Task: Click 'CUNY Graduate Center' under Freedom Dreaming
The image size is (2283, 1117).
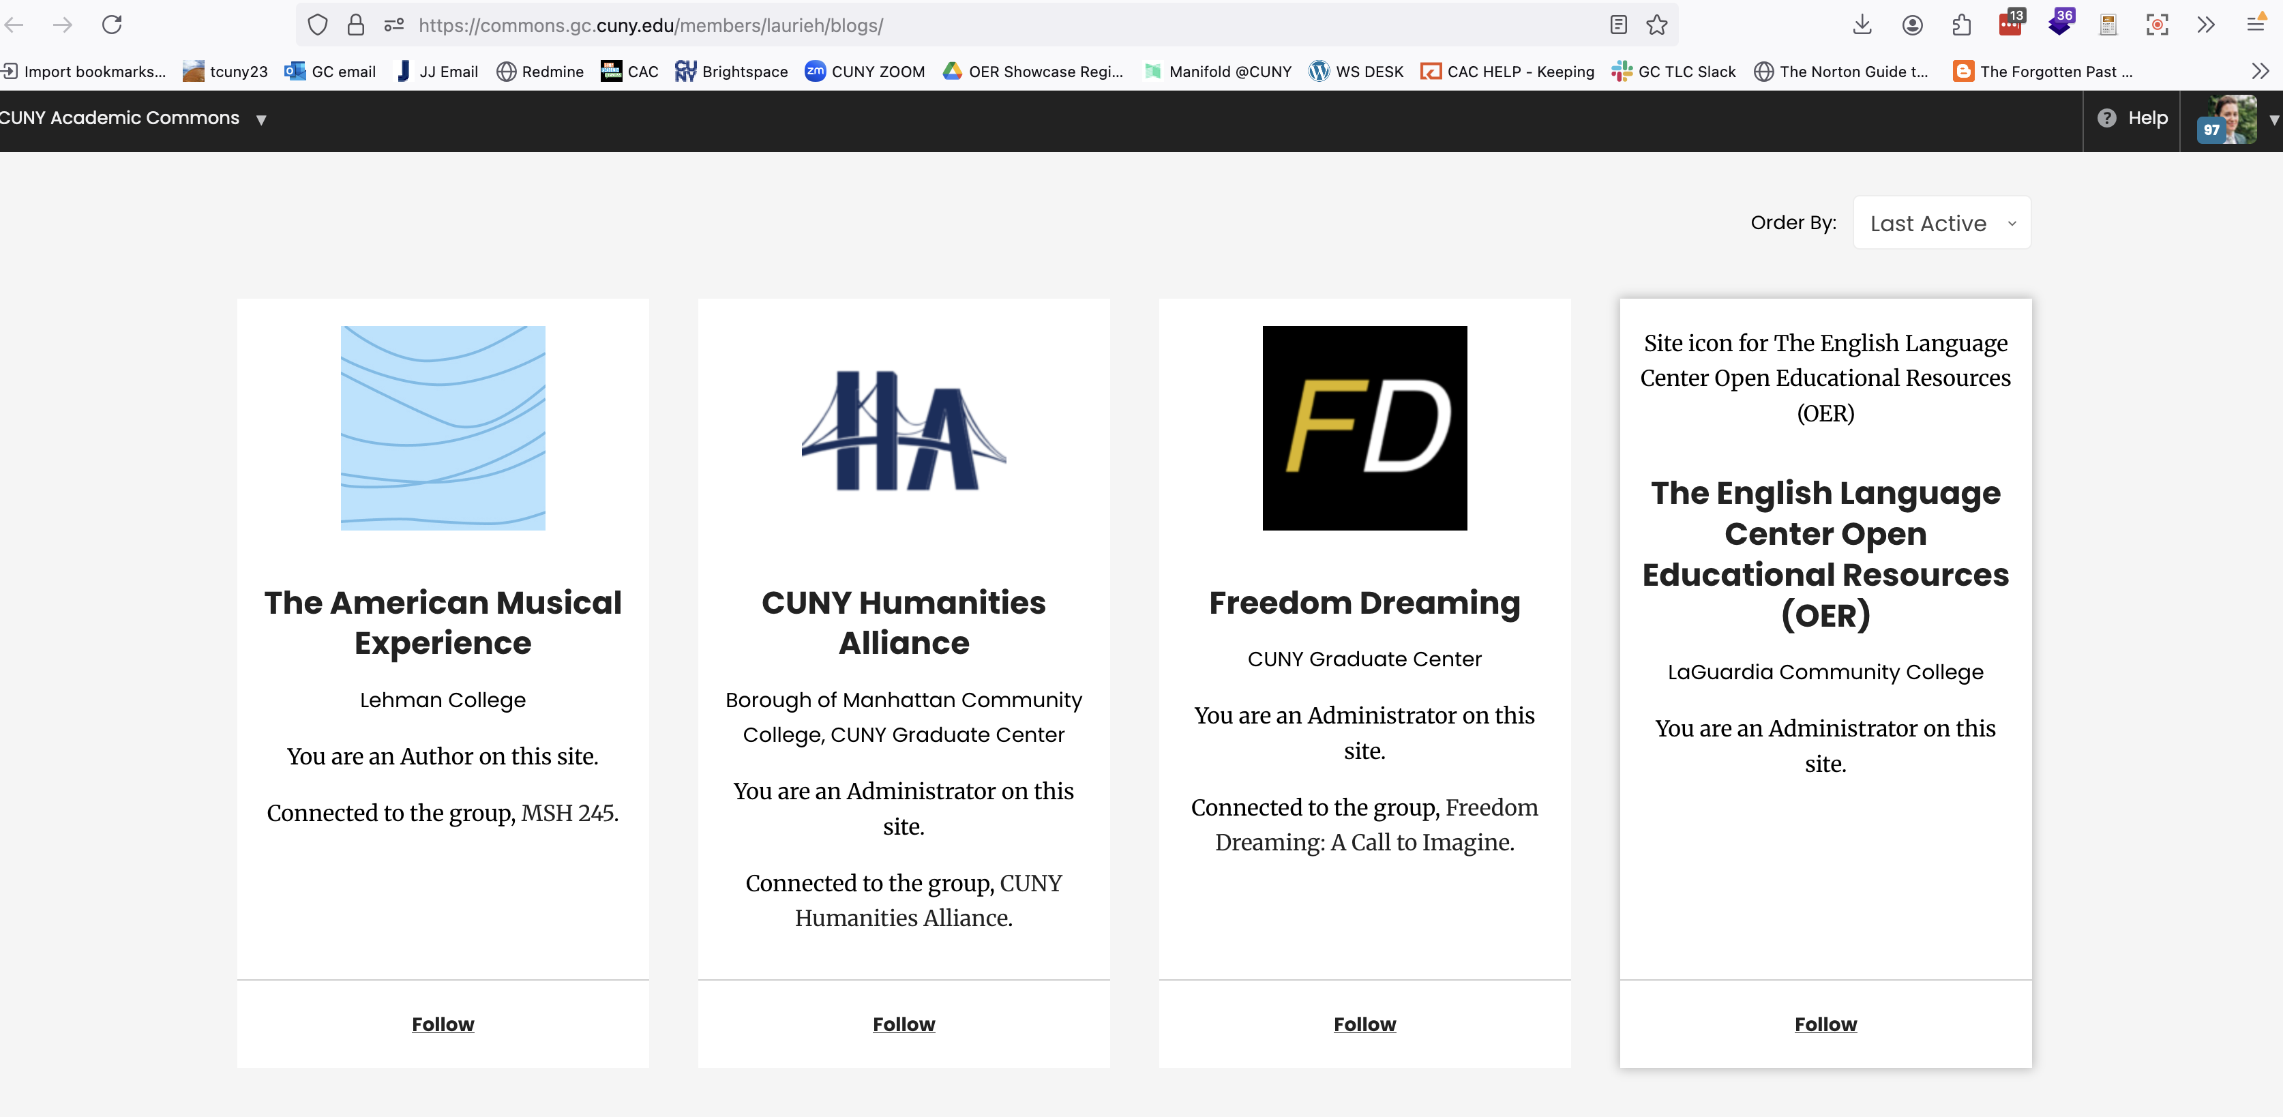Action: pos(1365,659)
